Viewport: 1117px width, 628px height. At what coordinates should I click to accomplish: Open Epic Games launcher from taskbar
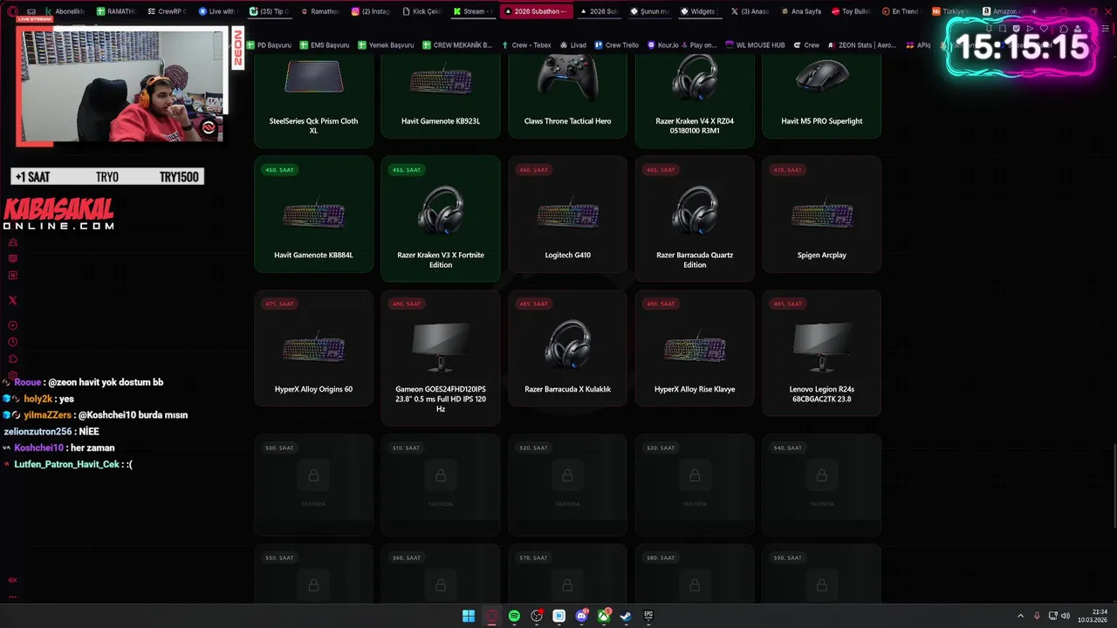tap(648, 616)
